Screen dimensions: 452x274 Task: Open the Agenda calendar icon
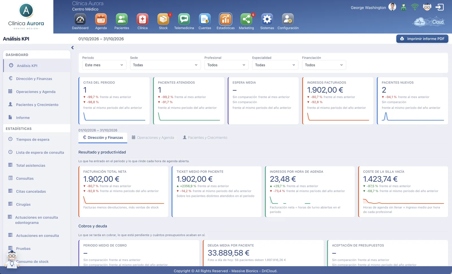(101, 19)
